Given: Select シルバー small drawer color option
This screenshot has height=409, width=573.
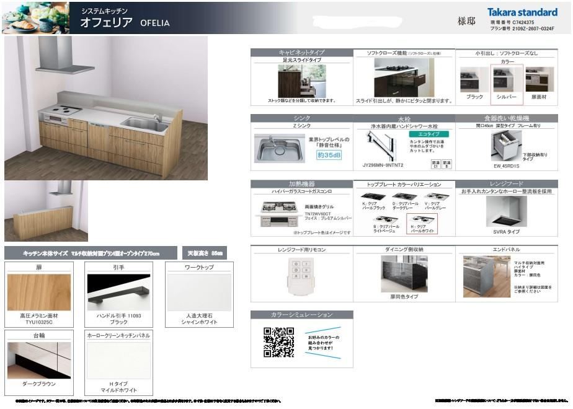Looking at the screenshot, I should click(x=507, y=84).
